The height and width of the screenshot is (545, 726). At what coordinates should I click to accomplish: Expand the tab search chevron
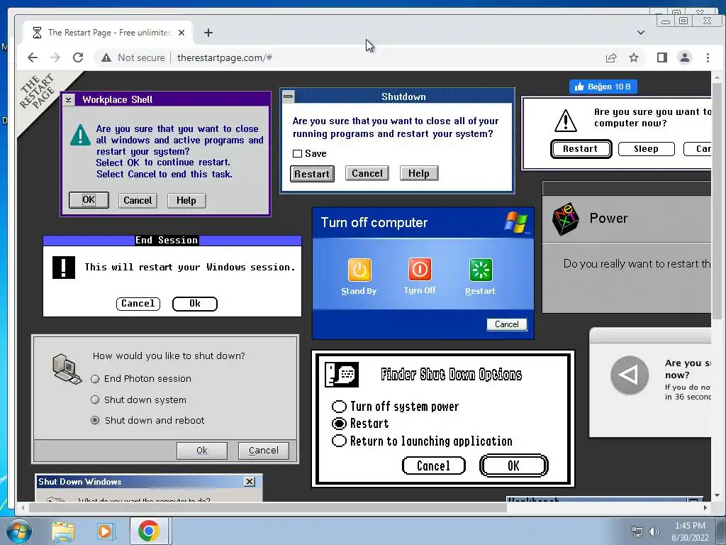[x=641, y=33]
